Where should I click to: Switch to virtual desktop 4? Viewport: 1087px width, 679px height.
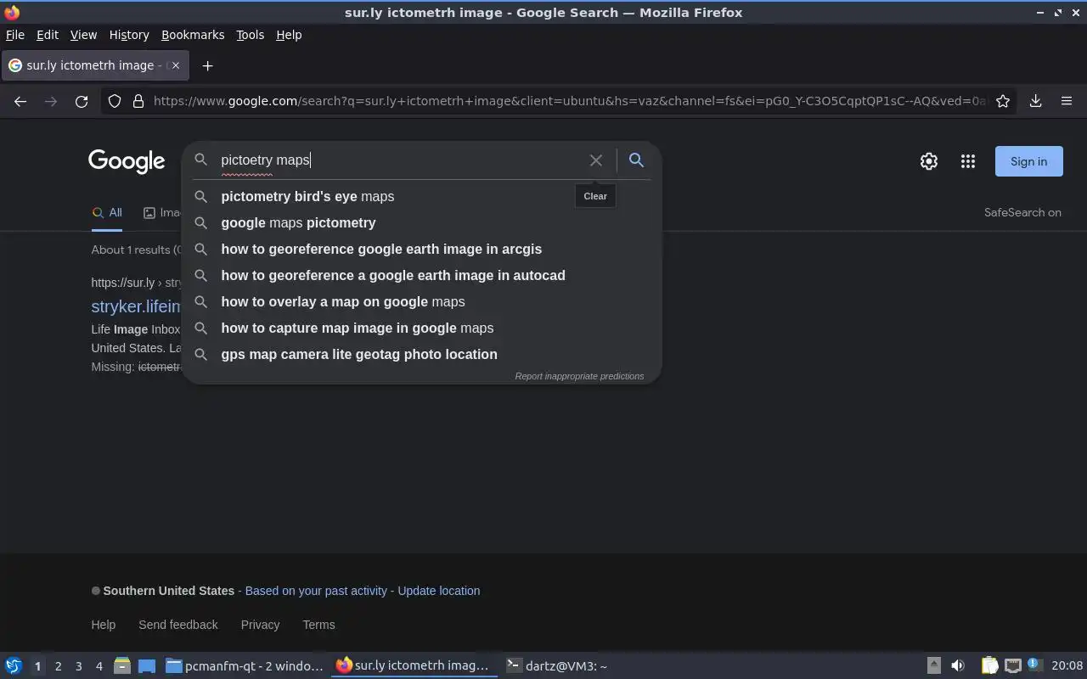(x=99, y=666)
